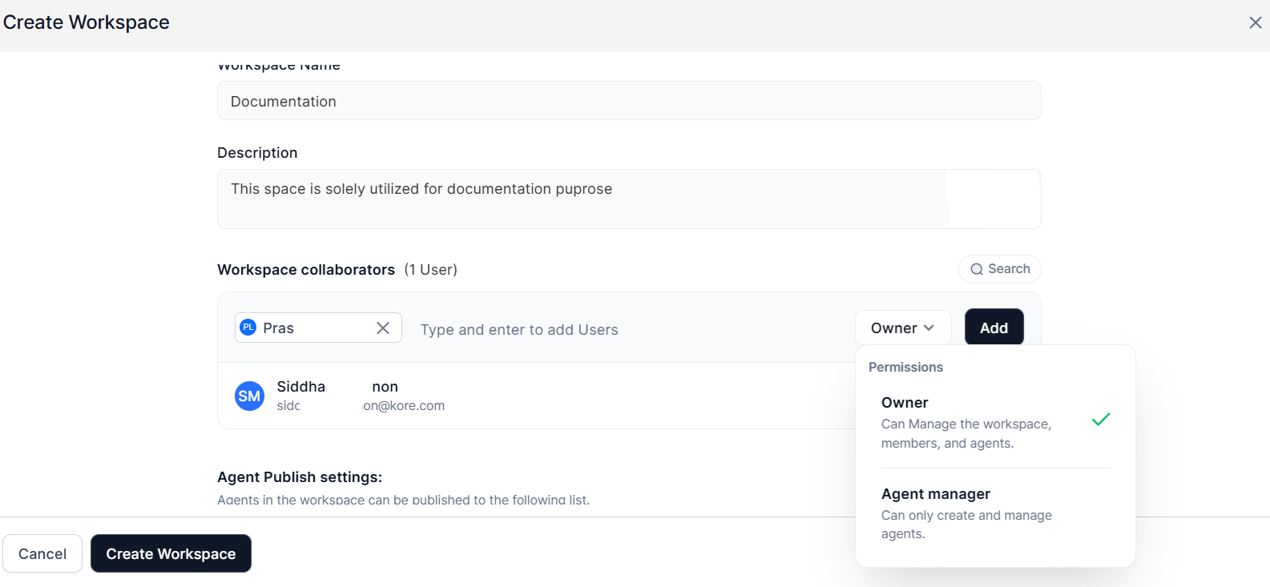This screenshot has height=587, width=1270.
Task: Open the collaborators Search box
Action: coord(999,269)
